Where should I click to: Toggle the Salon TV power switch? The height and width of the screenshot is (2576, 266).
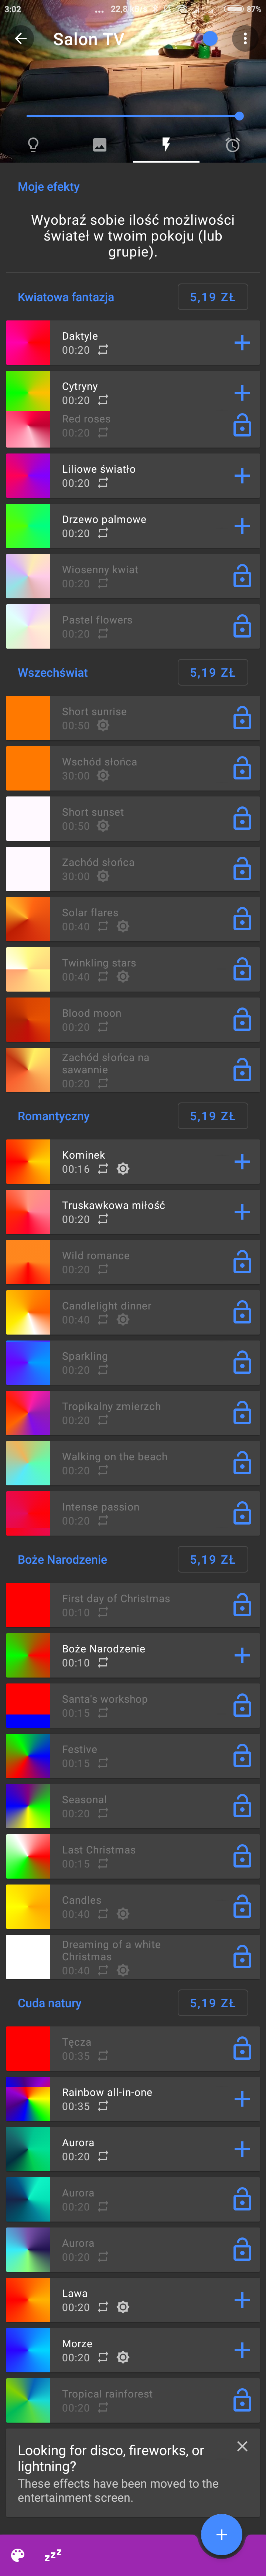tap(209, 39)
